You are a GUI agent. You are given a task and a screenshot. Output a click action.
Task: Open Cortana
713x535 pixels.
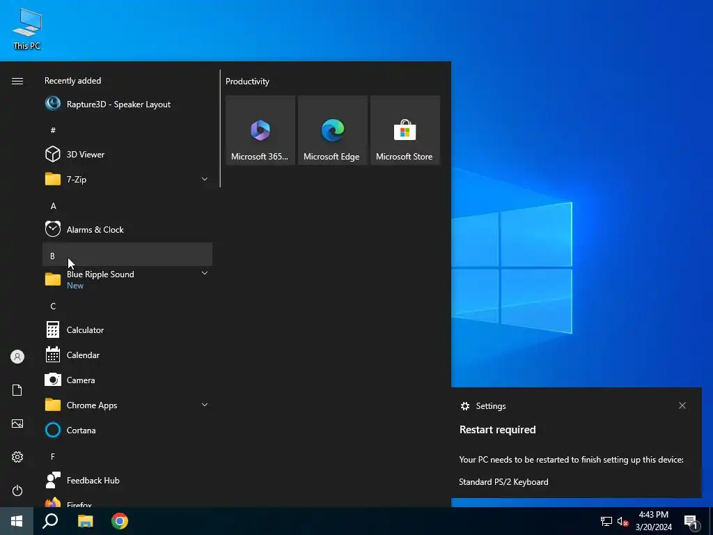coord(127,430)
